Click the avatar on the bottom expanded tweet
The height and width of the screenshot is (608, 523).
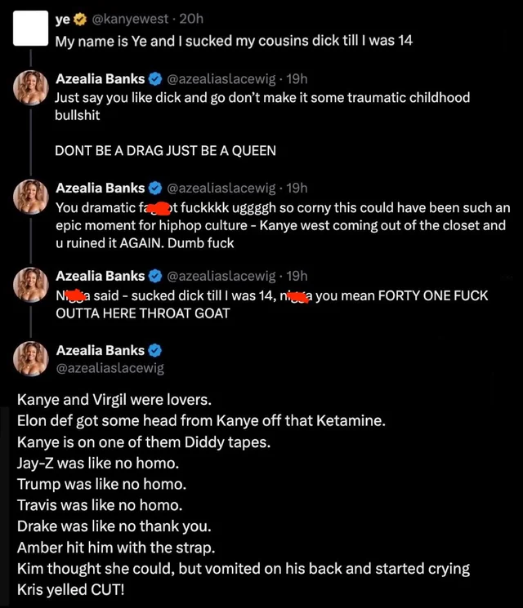30,359
